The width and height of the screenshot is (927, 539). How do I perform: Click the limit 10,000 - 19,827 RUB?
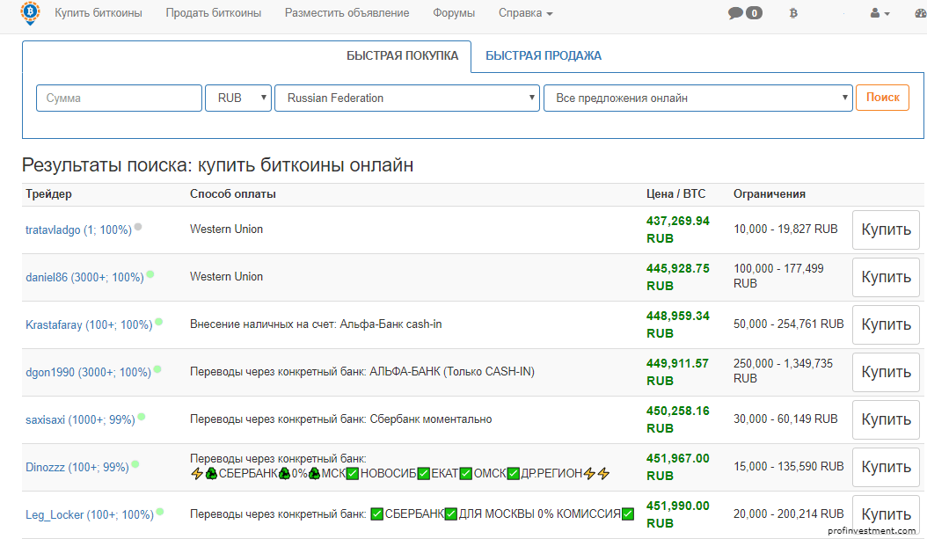pyautogui.click(x=785, y=229)
